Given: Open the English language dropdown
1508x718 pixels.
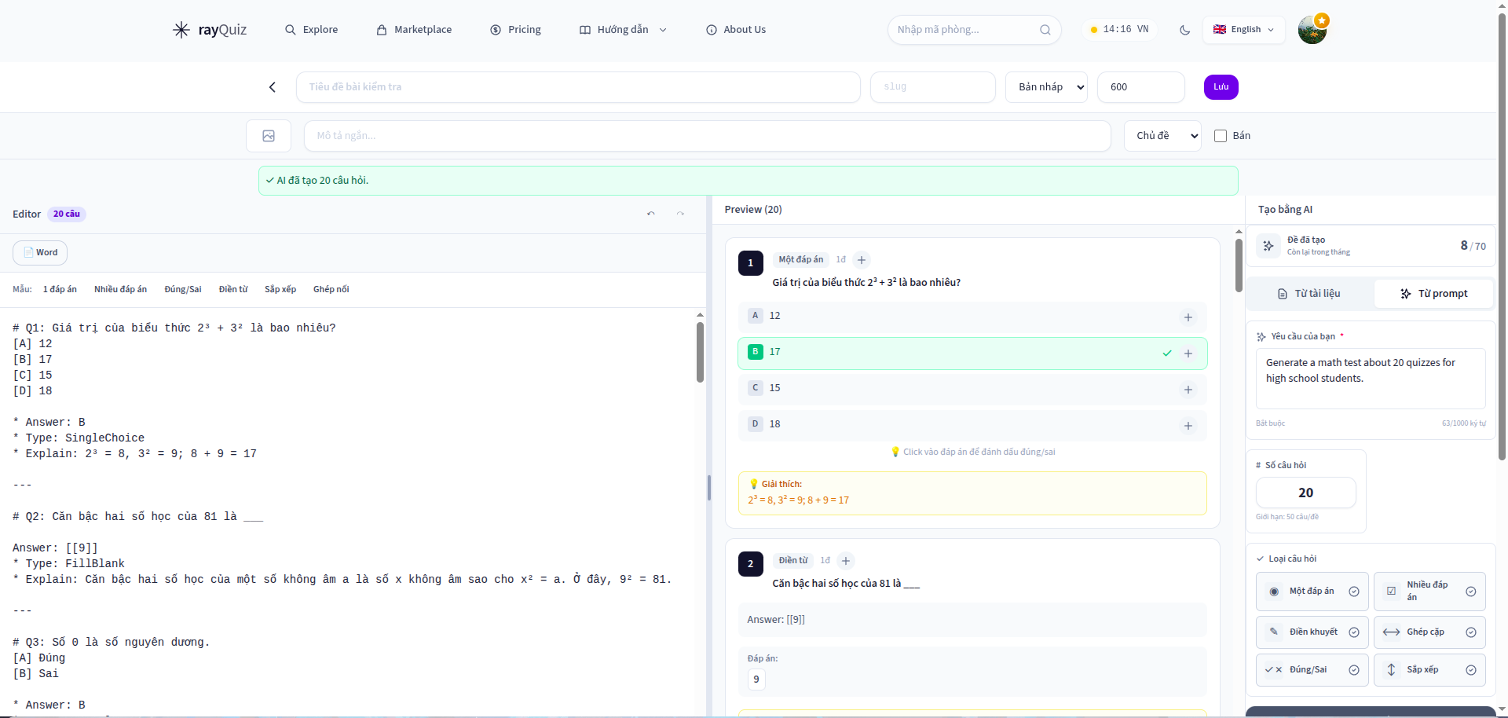Looking at the screenshot, I should point(1244,30).
